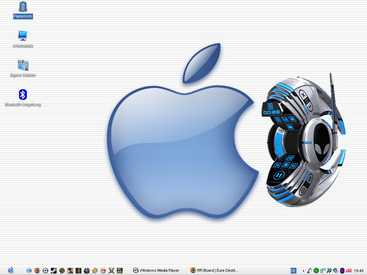This screenshot has width=367, height=275.
Task: Skip to previous track on player skin
Action: (277, 165)
